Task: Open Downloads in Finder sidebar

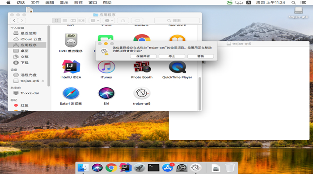Action: pyautogui.click(x=27, y=63)
